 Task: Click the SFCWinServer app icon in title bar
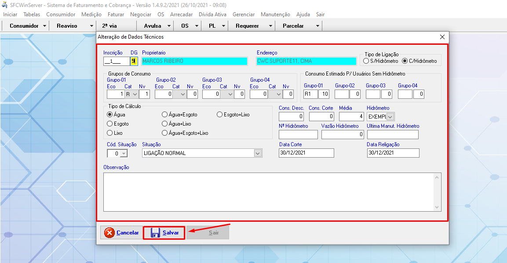5,5
